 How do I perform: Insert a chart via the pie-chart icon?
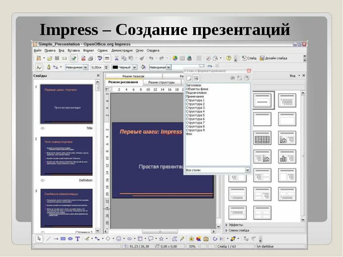pyautogui.click(x=175, y=58)
